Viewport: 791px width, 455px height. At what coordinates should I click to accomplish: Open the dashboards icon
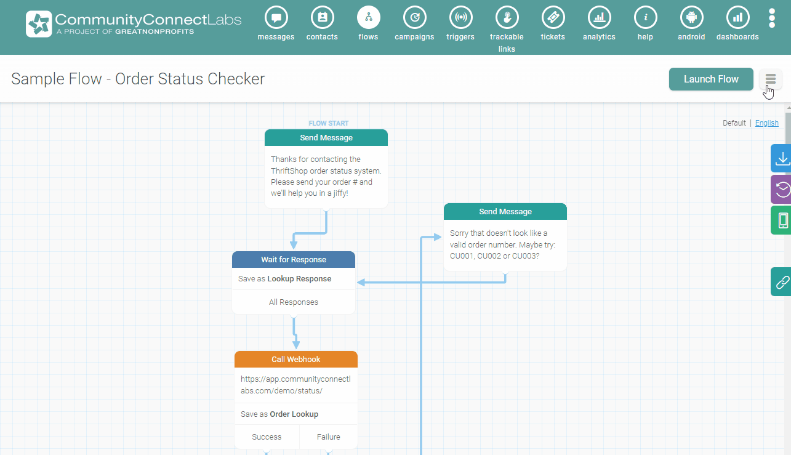[737, 17]
